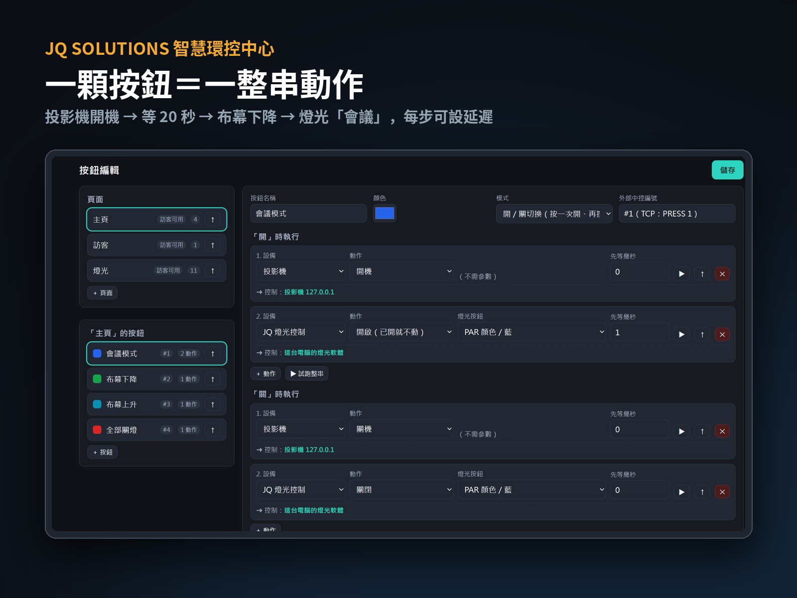Delete the 投影機 關機 action step

click(x=722, y=431)
